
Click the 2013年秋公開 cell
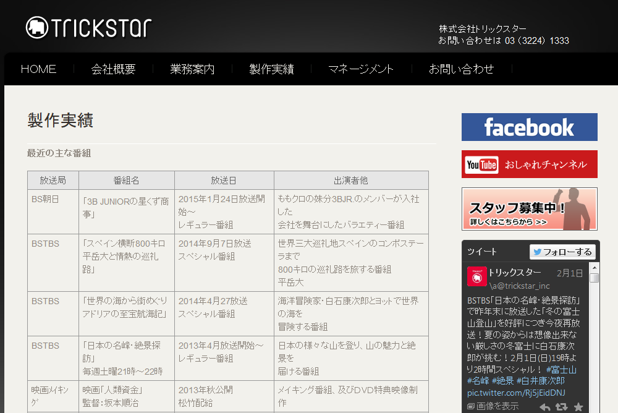[x=224, y=397]
